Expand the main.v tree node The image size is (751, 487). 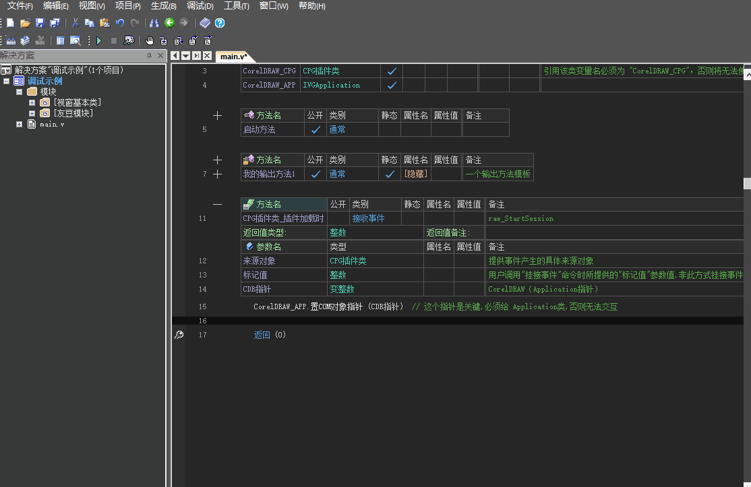click(20, 124)
